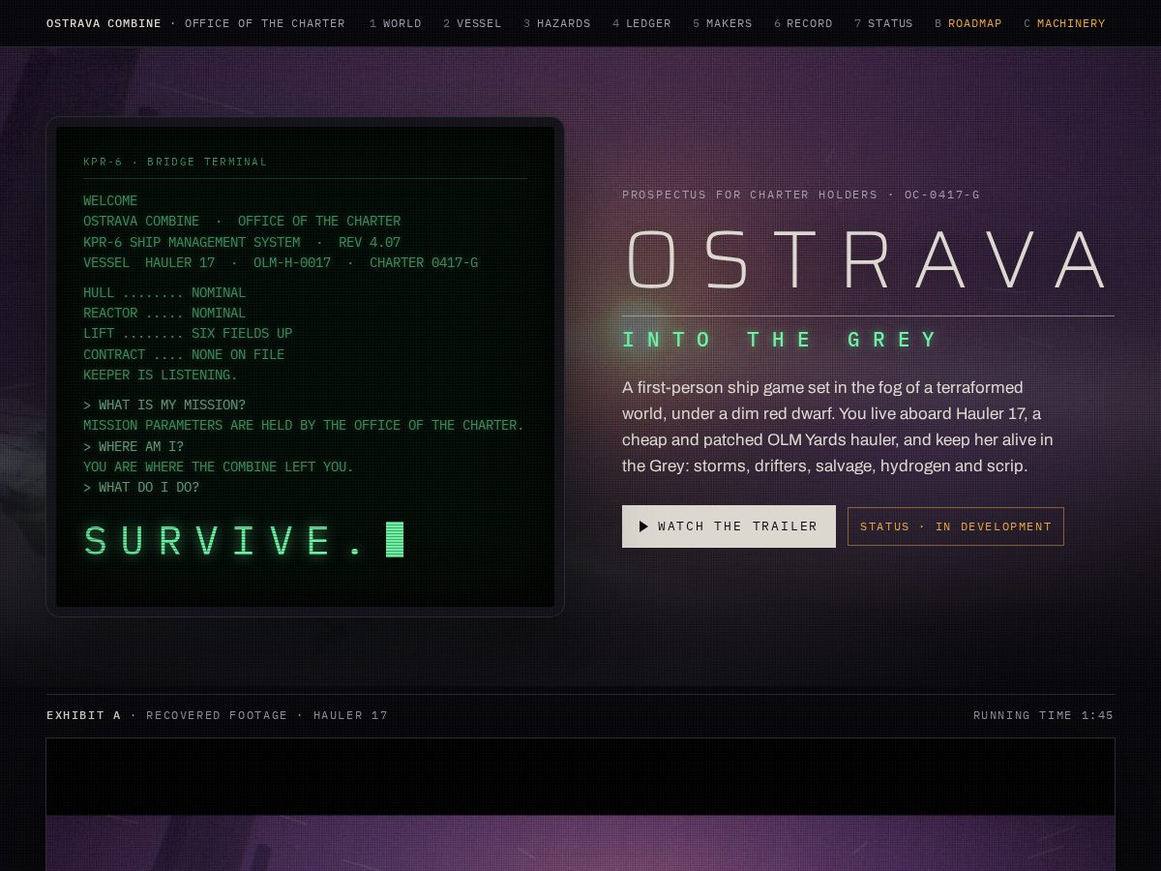Image resolution: width=1161 pixels, height=871 pixels.
Task: Open the C MACHINERY link
Action: pos(1064,23)
